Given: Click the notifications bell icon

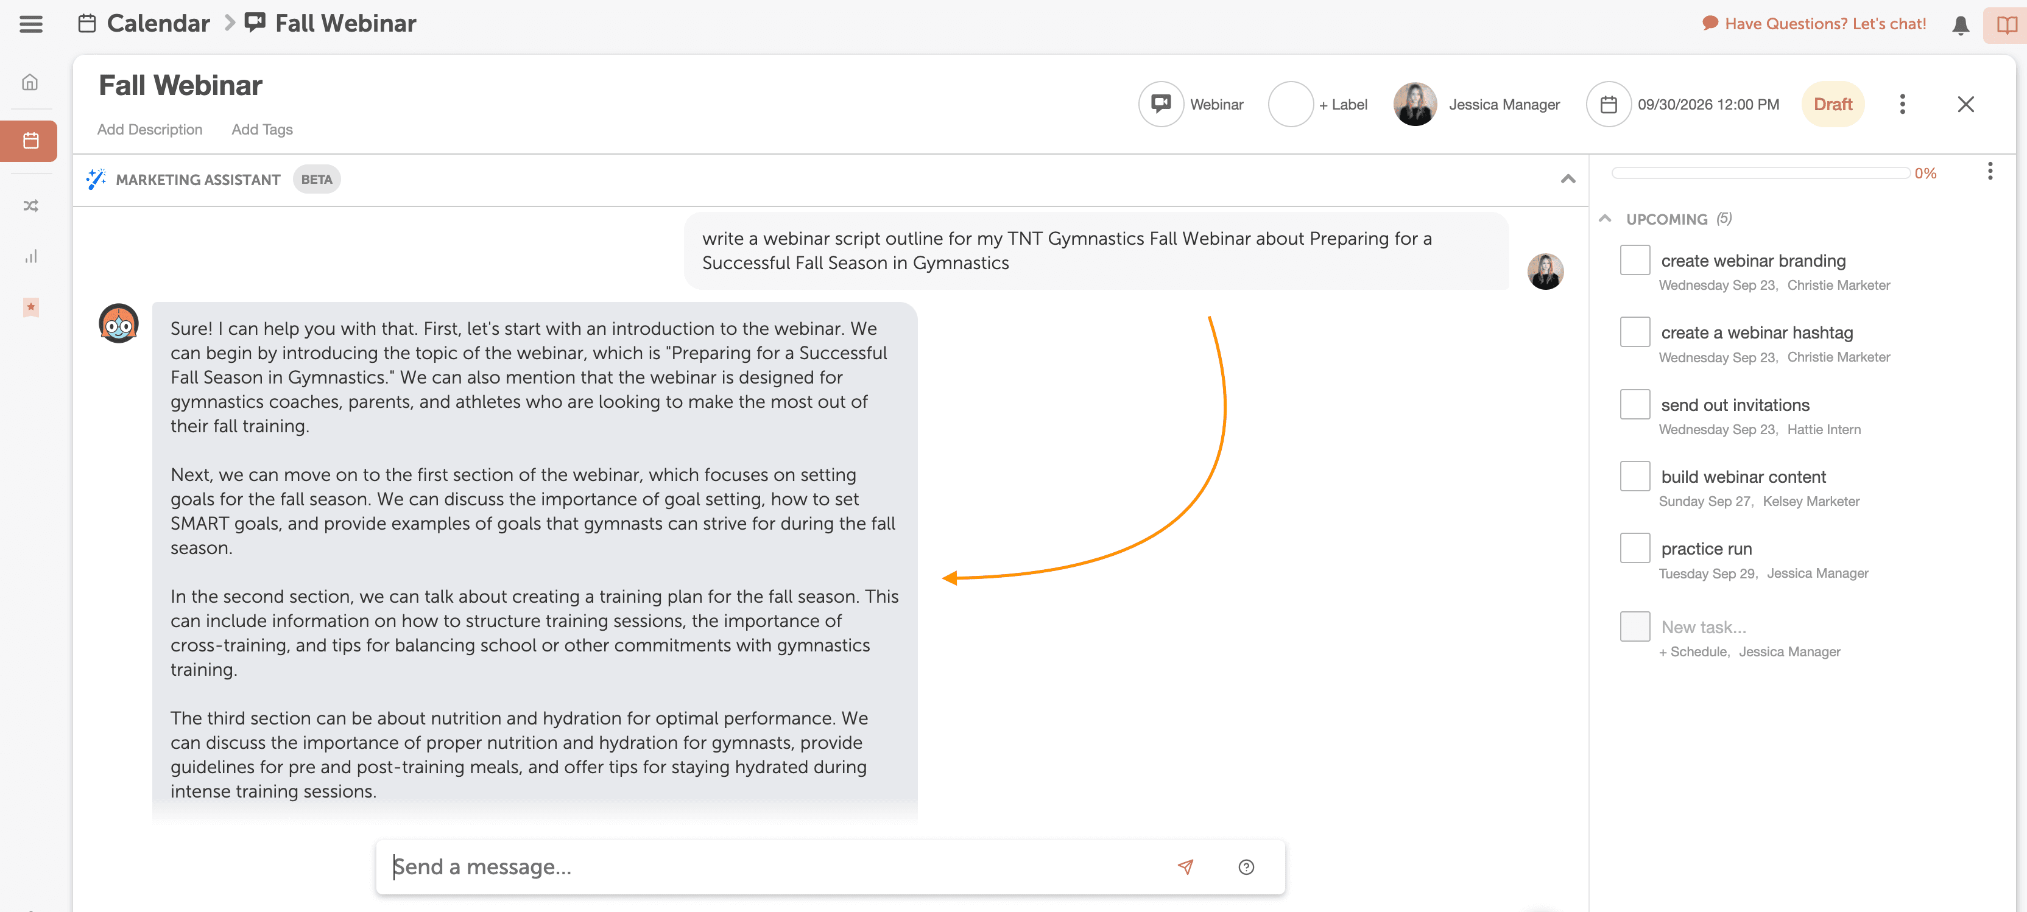Looking at the screenshot, I should point(1960,25).
